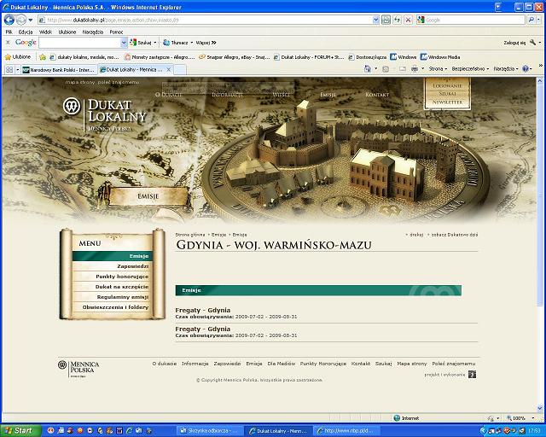Open 'Dukat Lokalny - FORUM' favorite

(x=309, y=57)
